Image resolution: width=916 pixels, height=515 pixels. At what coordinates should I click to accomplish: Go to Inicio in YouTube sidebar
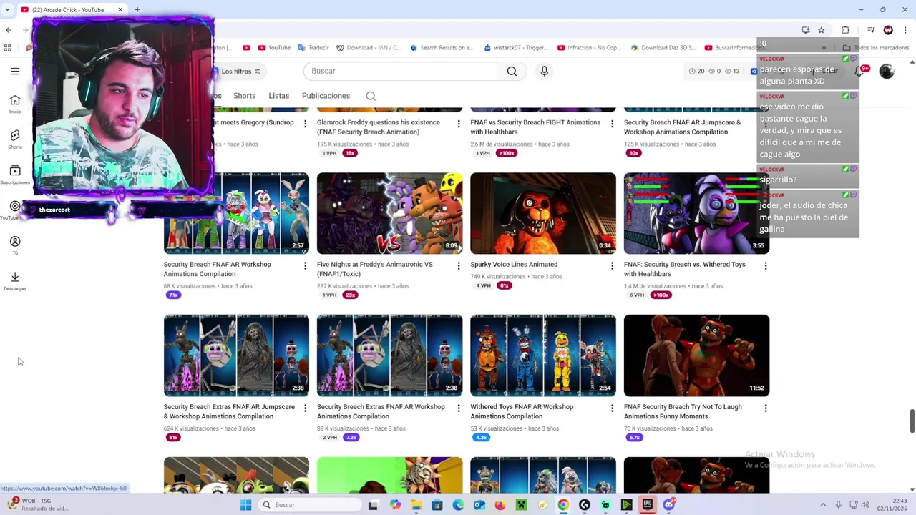pyautogui.click(x=15, y=104)
